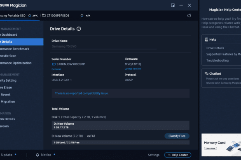Open the Drive Details help question icon
Screen dimensions: 241x160
79,29
